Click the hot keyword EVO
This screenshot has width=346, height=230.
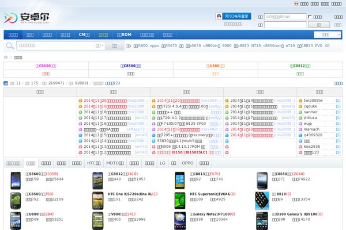319,46
